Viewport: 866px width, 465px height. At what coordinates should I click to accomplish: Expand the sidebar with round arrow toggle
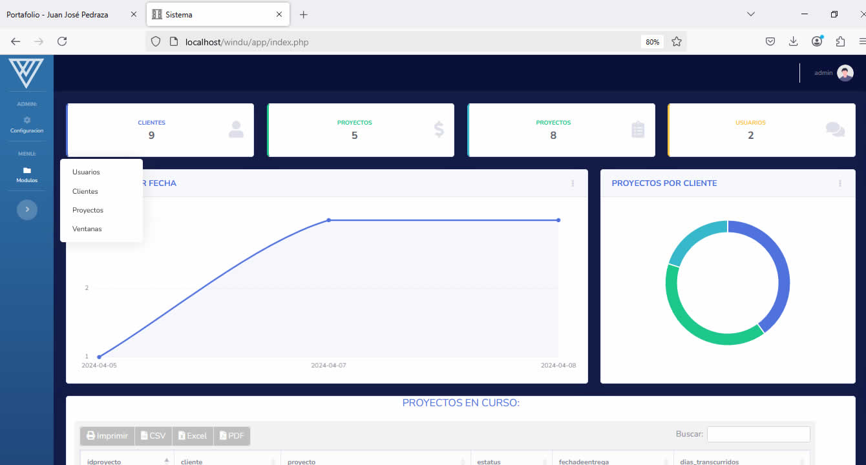[x=26, y=209]
